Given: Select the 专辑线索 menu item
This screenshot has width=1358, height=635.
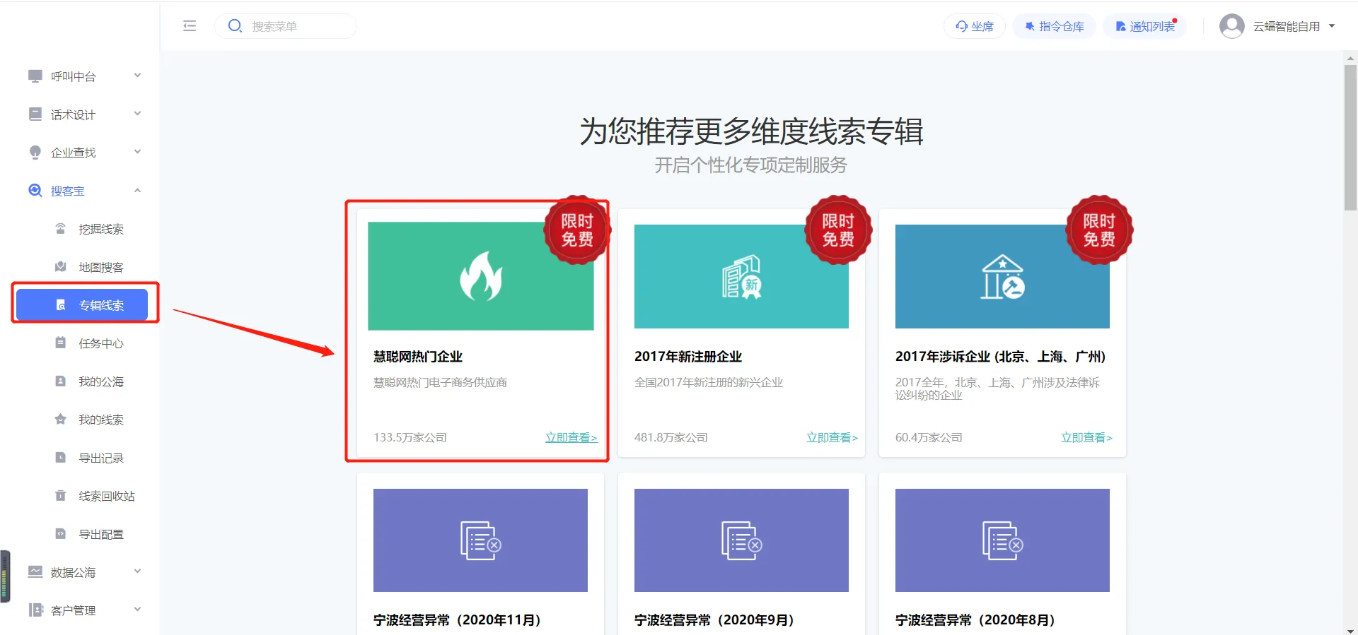Looking at the screenshot, I should coord(82,305).
